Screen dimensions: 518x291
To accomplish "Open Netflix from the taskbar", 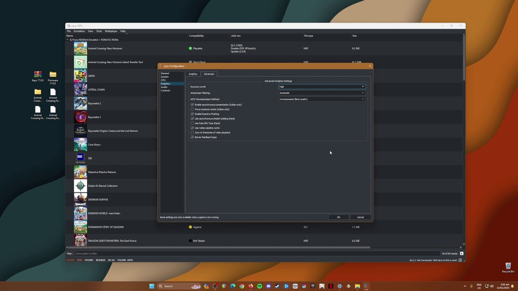I will coord(331,286).
